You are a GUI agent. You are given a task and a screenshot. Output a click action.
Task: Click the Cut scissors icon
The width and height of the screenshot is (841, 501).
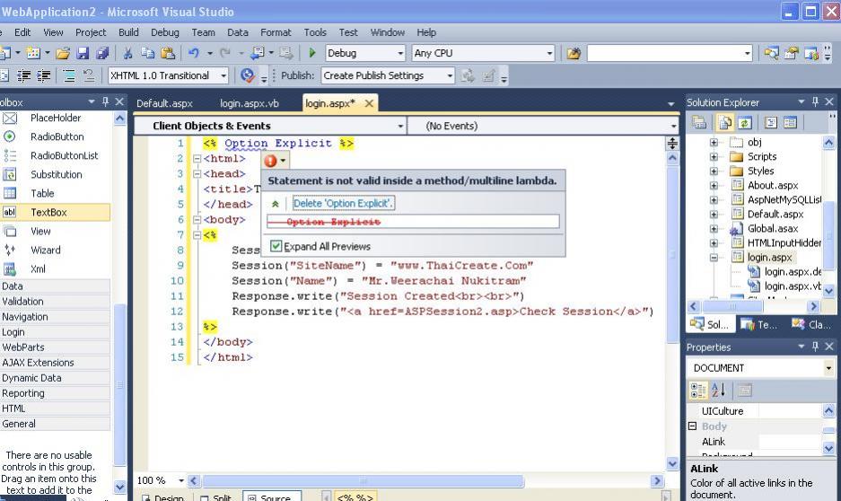click(x=127, y=53)
